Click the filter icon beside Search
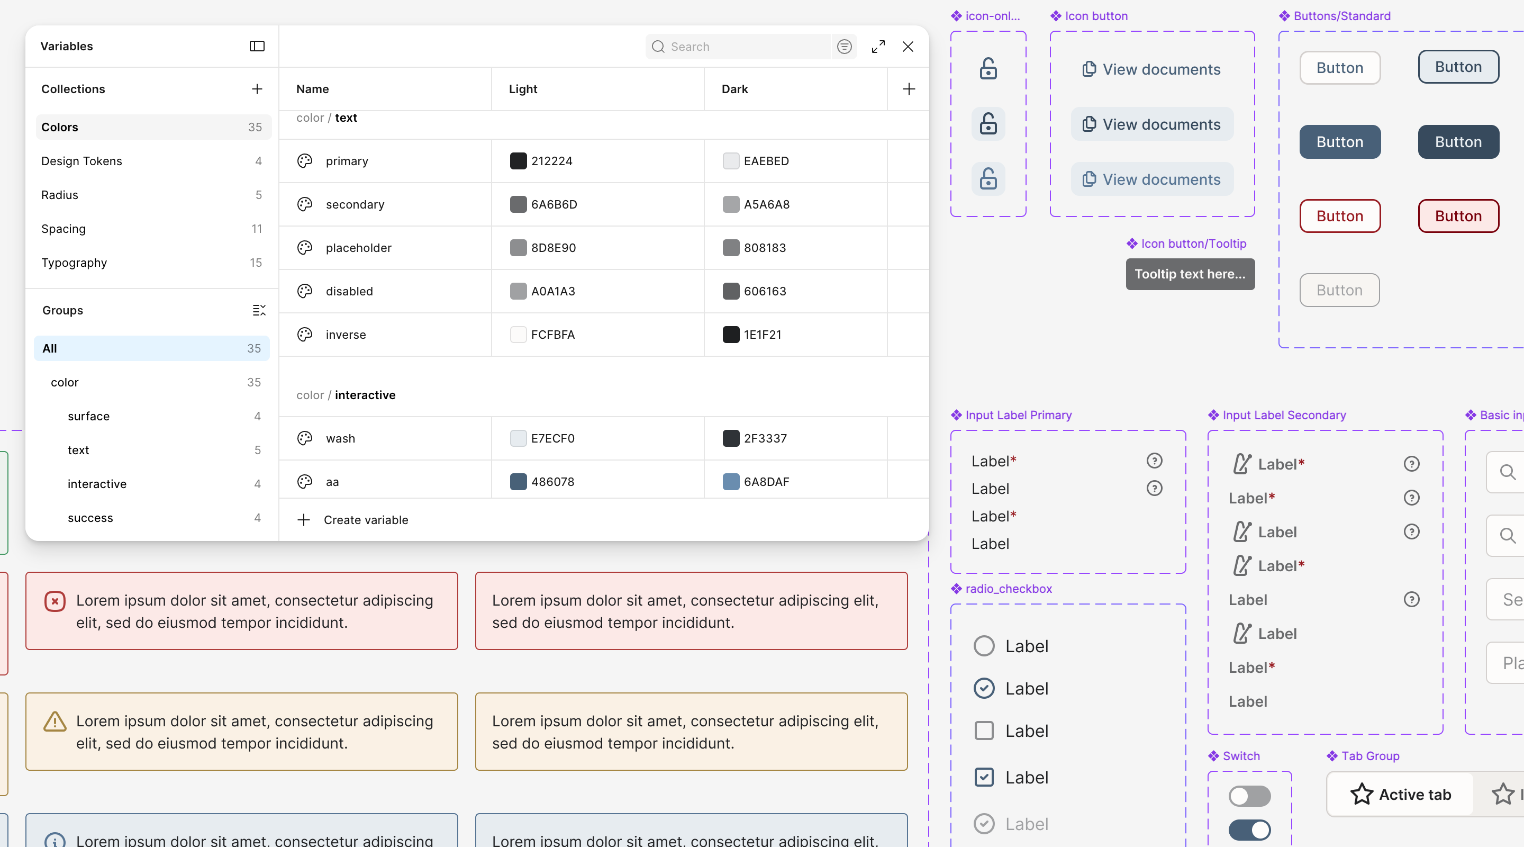 tap(844, 46)
